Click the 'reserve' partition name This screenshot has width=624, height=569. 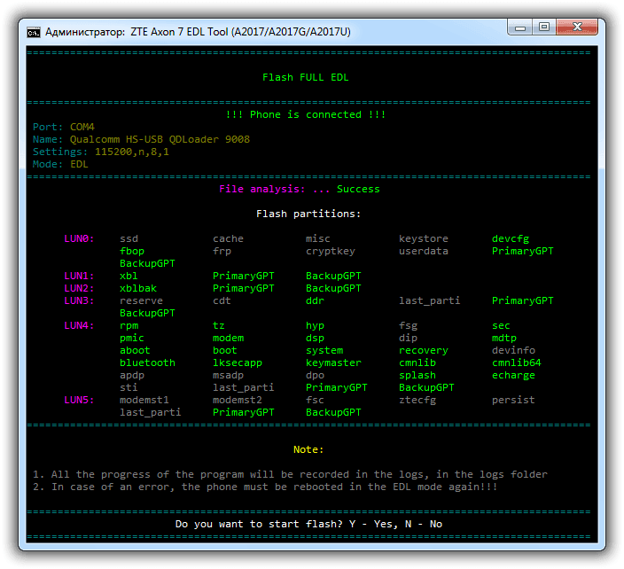click(141, 300)
